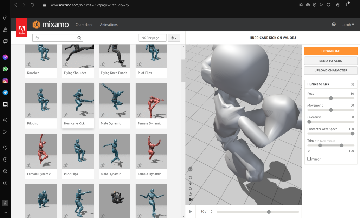This screenshot has height=218, width=360.
Task: Close the Hurricane Kick settings panel
Action: [353, 84]
